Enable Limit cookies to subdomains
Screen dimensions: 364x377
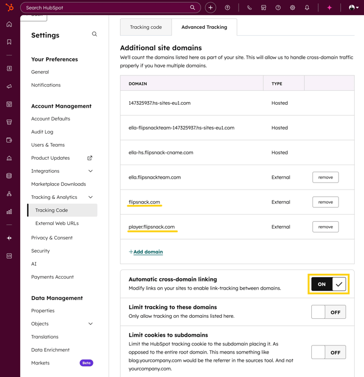click(329, 352)
